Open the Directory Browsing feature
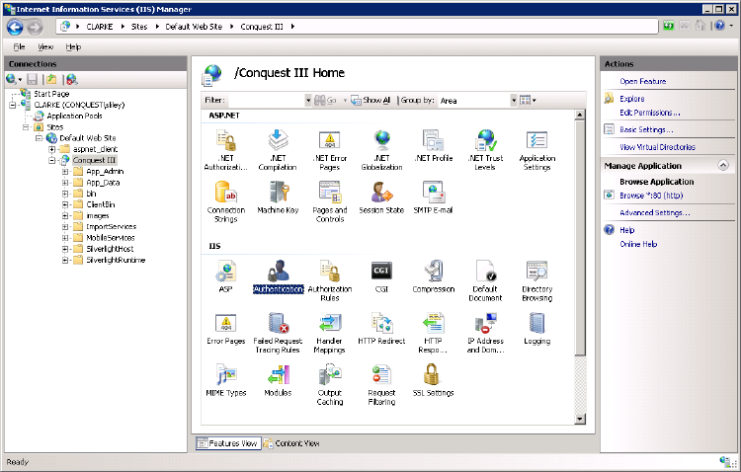The width and height of the screenshot is (741, 472). 537,280
